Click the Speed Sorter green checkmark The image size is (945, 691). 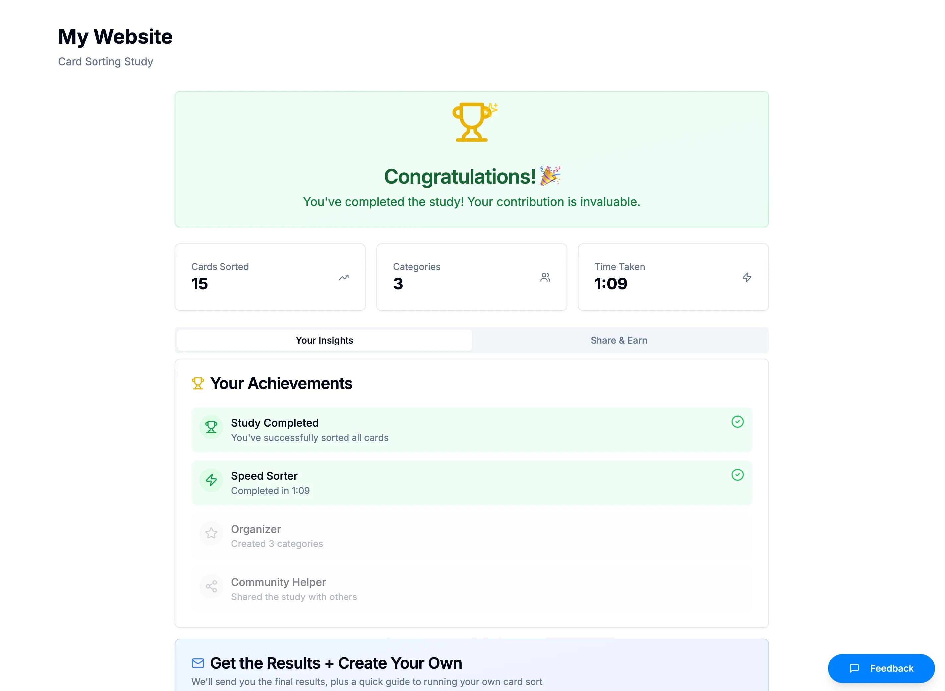pyautogui.click(x=737, y=475)
